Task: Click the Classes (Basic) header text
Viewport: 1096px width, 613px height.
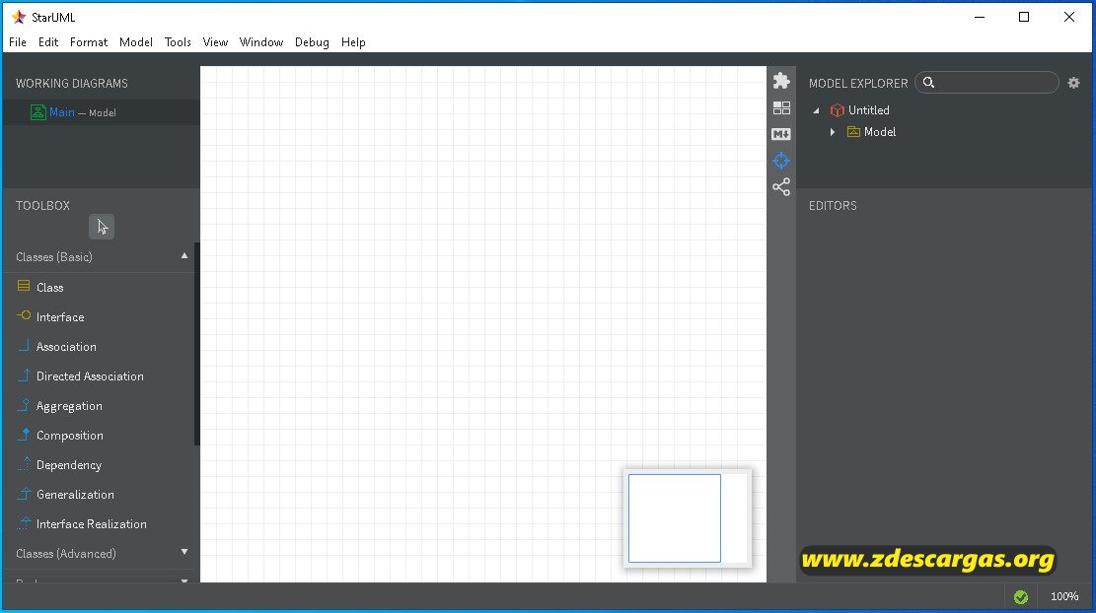Action: coord(54,257)
